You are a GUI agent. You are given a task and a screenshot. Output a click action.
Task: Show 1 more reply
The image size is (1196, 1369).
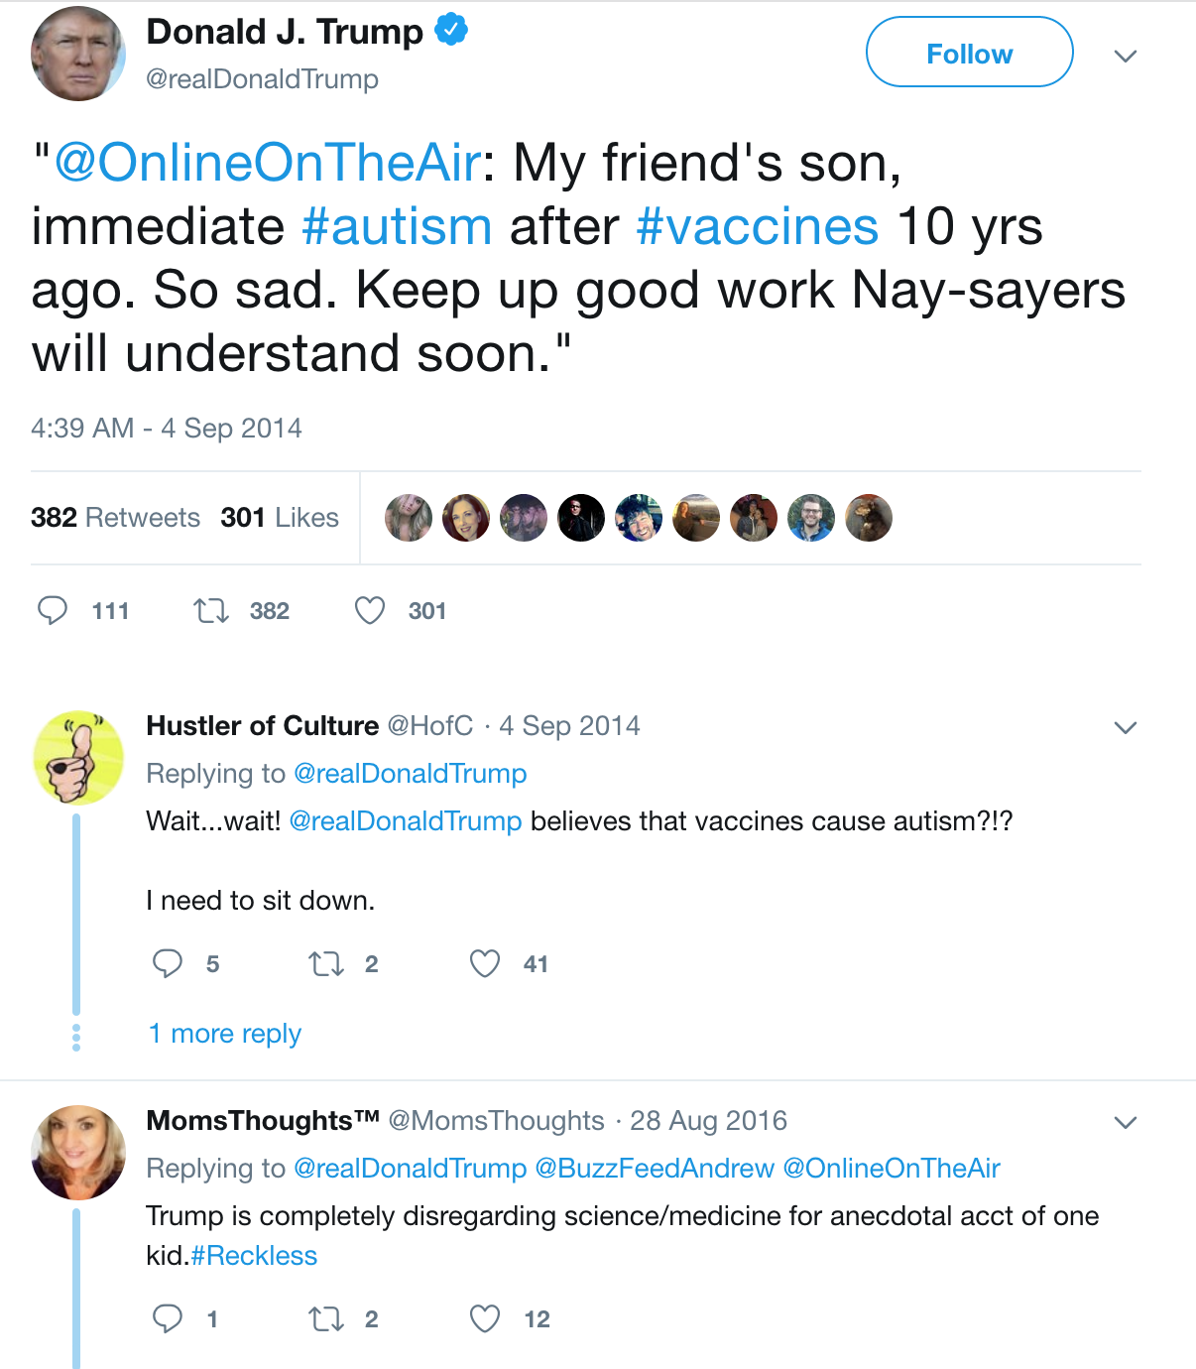(224, 1034)
